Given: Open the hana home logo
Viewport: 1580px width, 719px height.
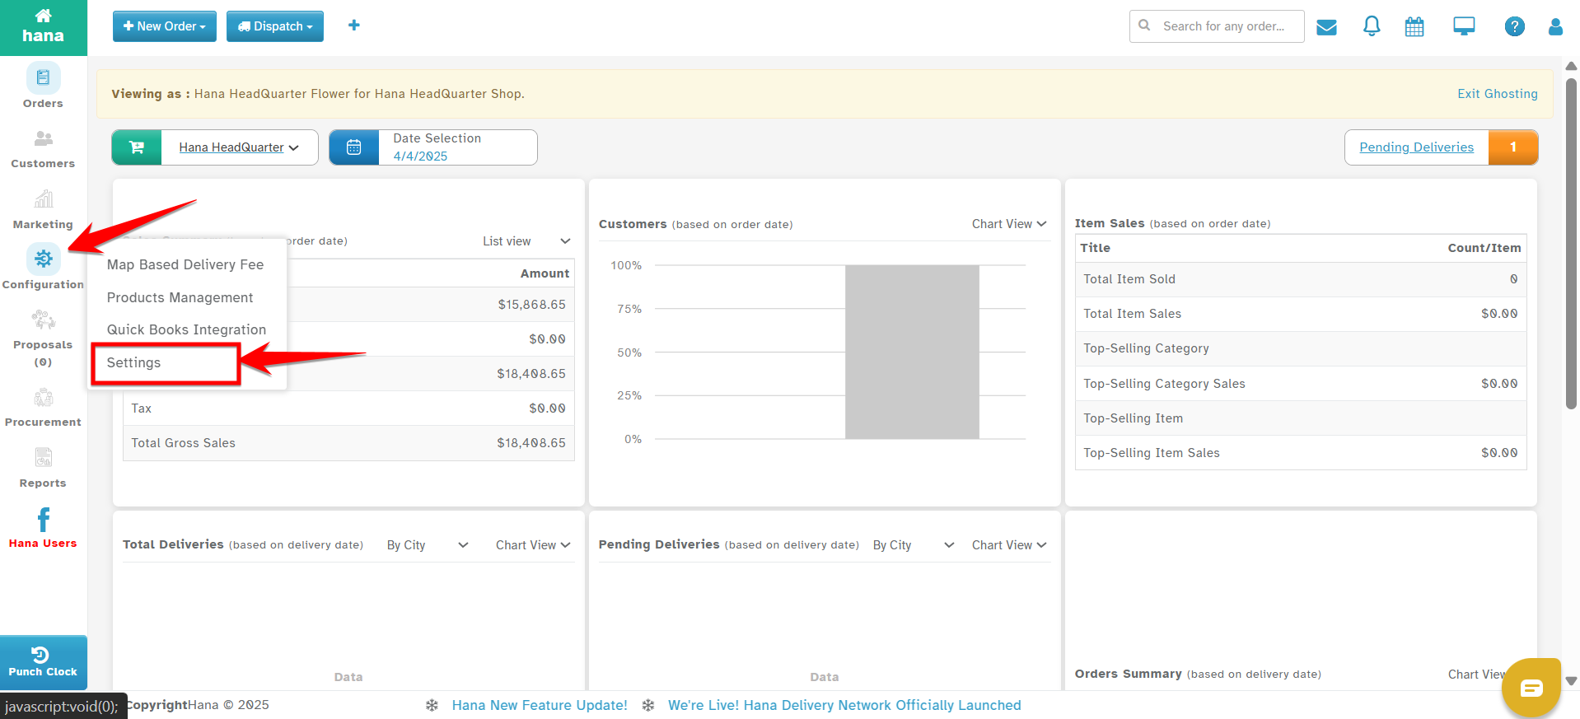Looking at the screenshot, I should [x=43, y=27].
